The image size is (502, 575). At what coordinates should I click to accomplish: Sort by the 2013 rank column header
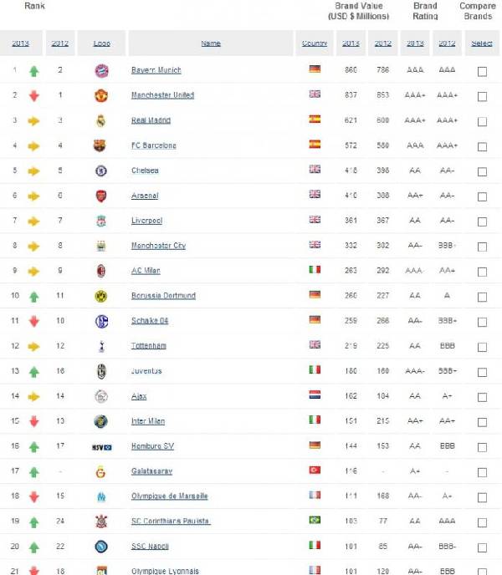(x=19, y=43)
